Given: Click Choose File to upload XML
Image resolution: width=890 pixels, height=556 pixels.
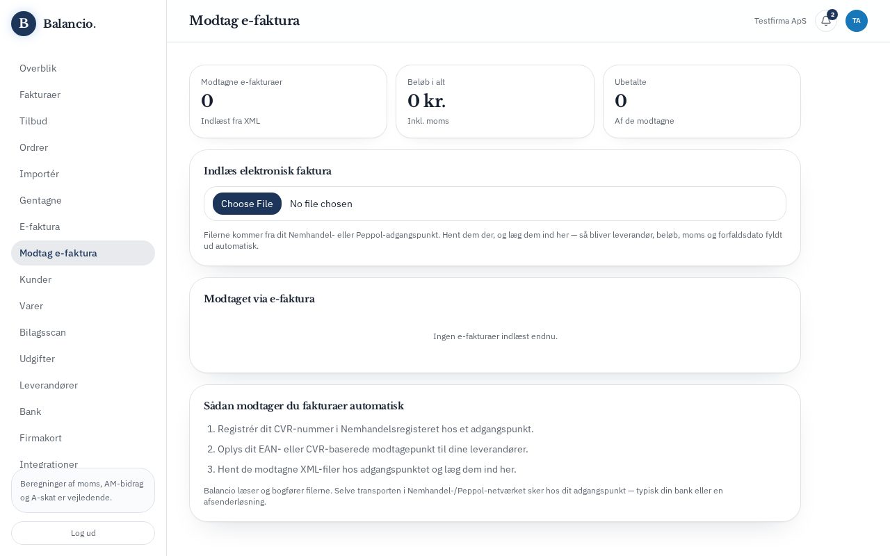Looking at the screenshot, I should 247,204.
